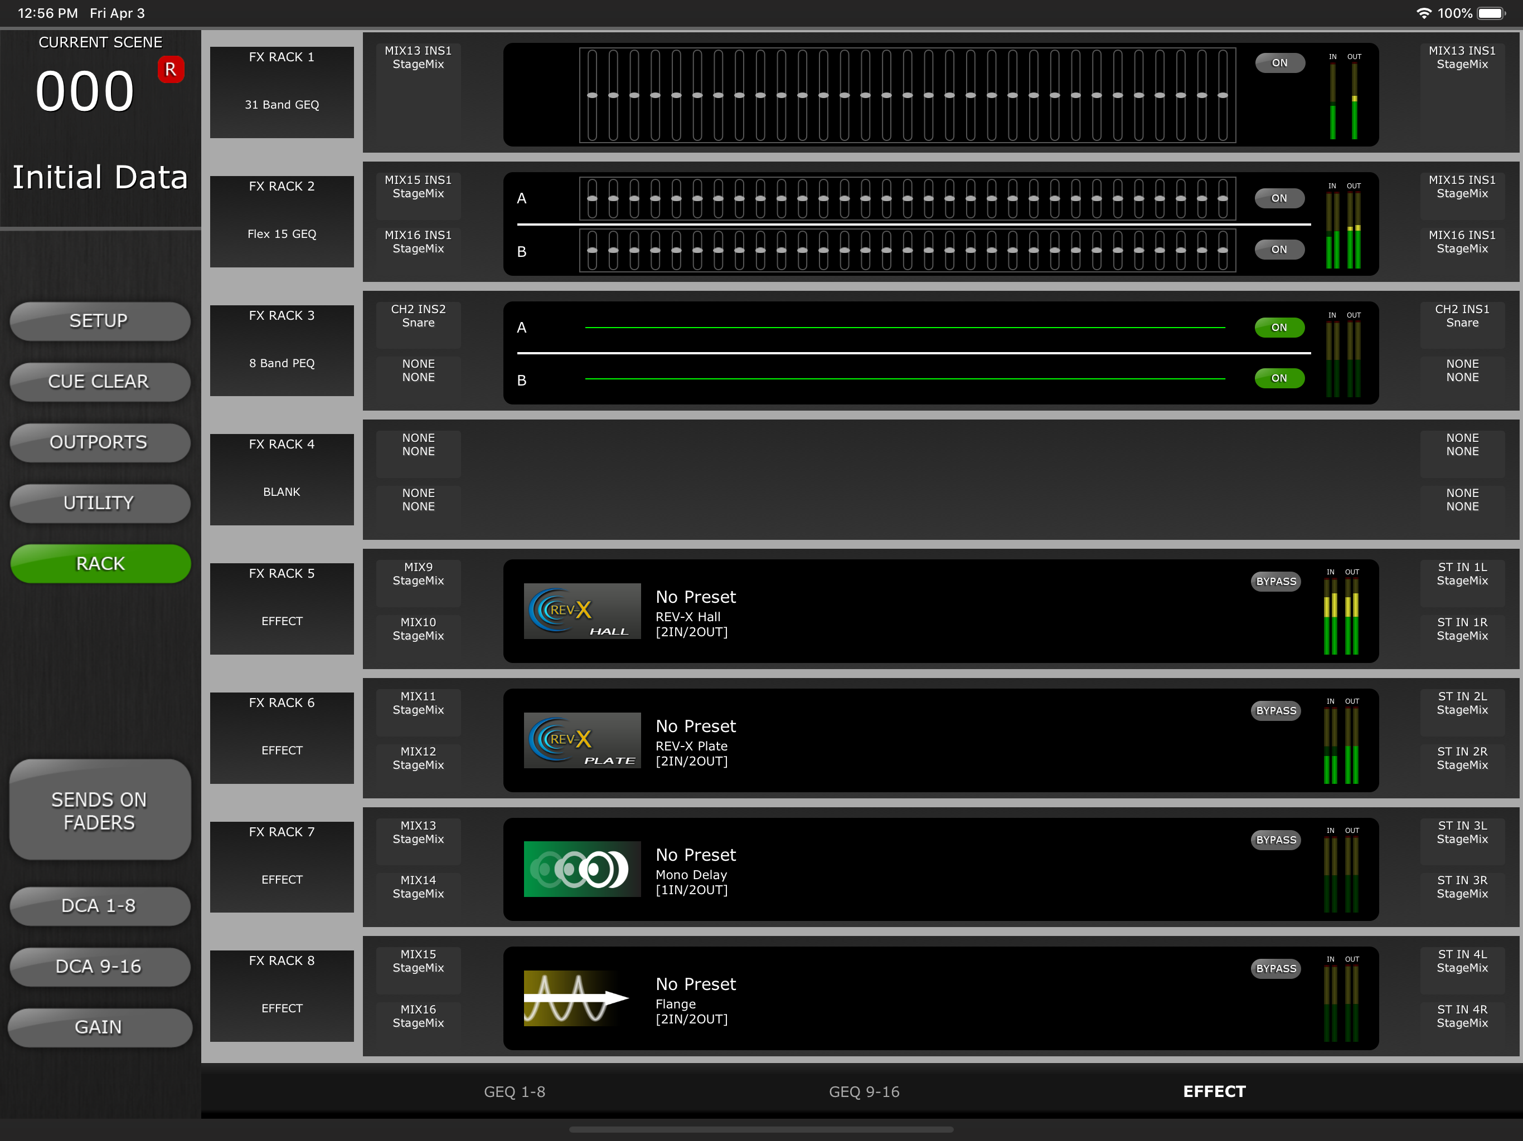Switch to the GEQ 9-16 tab

coord(864,1091)
